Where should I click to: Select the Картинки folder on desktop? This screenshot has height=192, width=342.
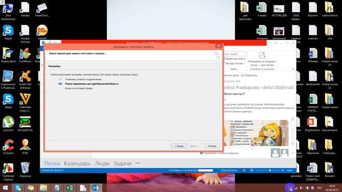[313, 147]
